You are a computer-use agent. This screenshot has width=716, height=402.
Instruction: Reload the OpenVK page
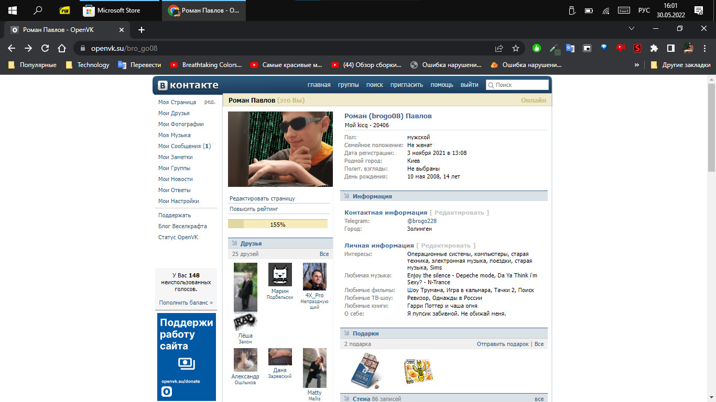(45, 48)
